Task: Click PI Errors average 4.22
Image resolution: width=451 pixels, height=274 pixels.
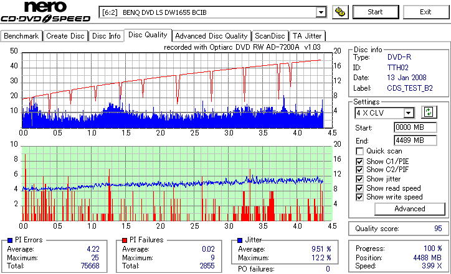Action: (x=93, y=249)
